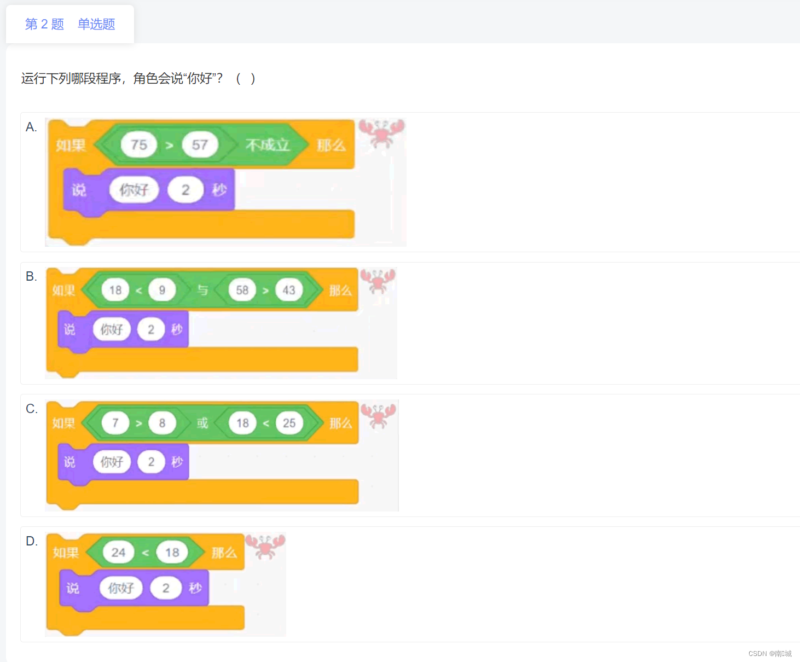Click the question text 运行下列哪段程序
Screen dimensions: 800x662
click(71, 78)
